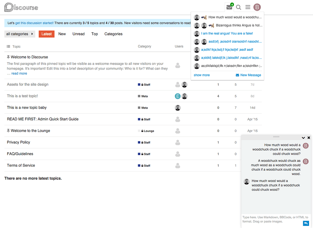Open user avatar B in header
This screenshot has height=228, width=313.
[x=257, y=7]
